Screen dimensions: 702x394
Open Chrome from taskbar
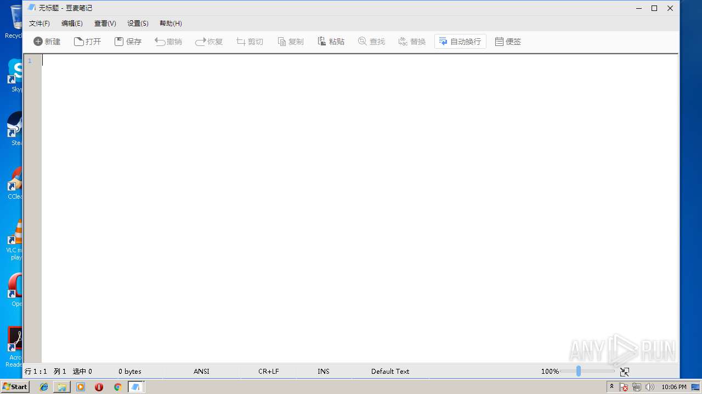[x=117, y=387]
